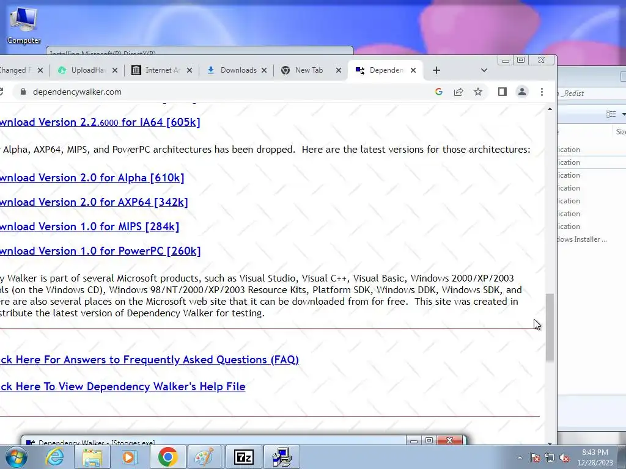Select the Windows Installer row in Explorer window

592,239
